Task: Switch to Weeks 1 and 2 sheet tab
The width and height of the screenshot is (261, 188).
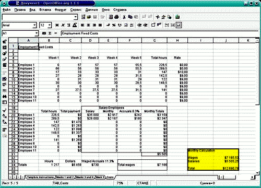Action: (x=65, y=177)
